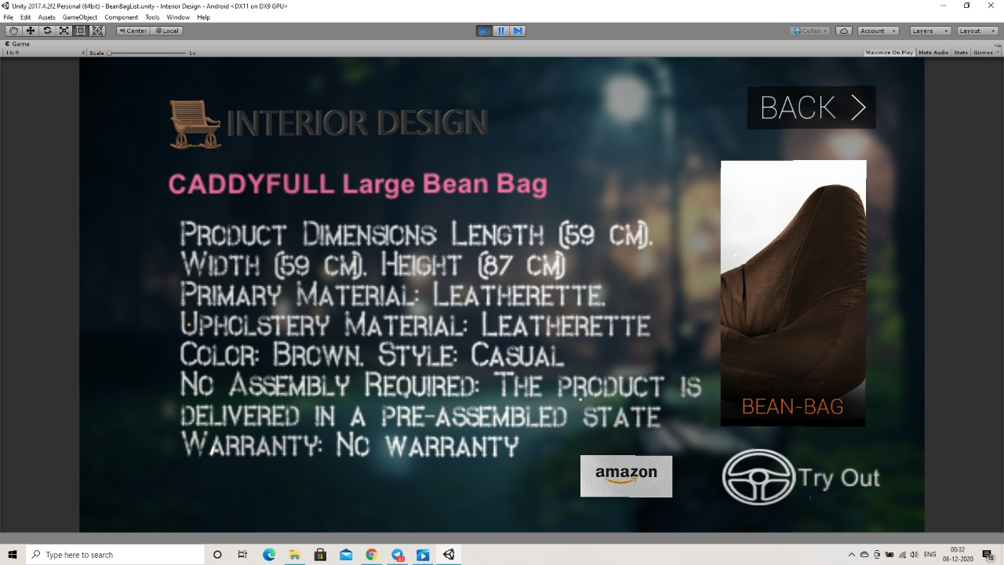Screen dimensions: 1004x565
Task: Toggle pivot mode Center button
Action: pos(133,31)
